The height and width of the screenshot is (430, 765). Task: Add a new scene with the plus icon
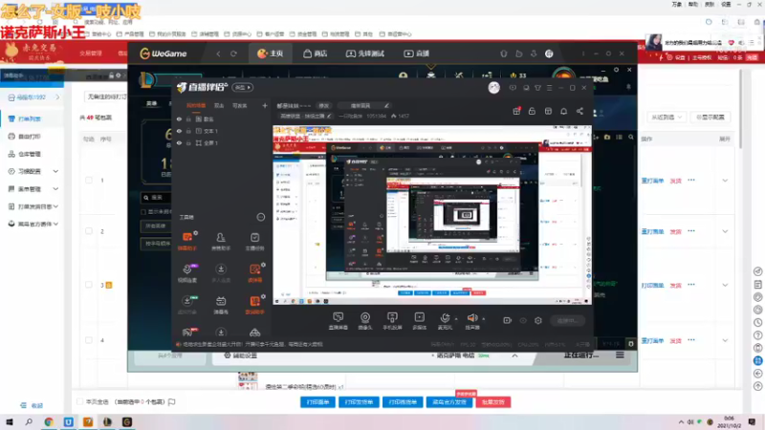265,105
